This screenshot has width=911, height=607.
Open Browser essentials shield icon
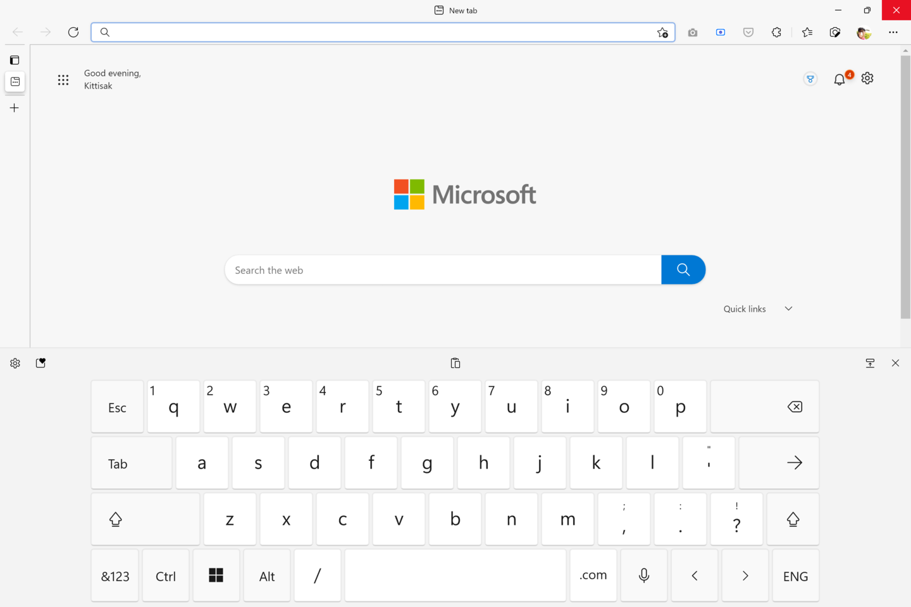835,32
